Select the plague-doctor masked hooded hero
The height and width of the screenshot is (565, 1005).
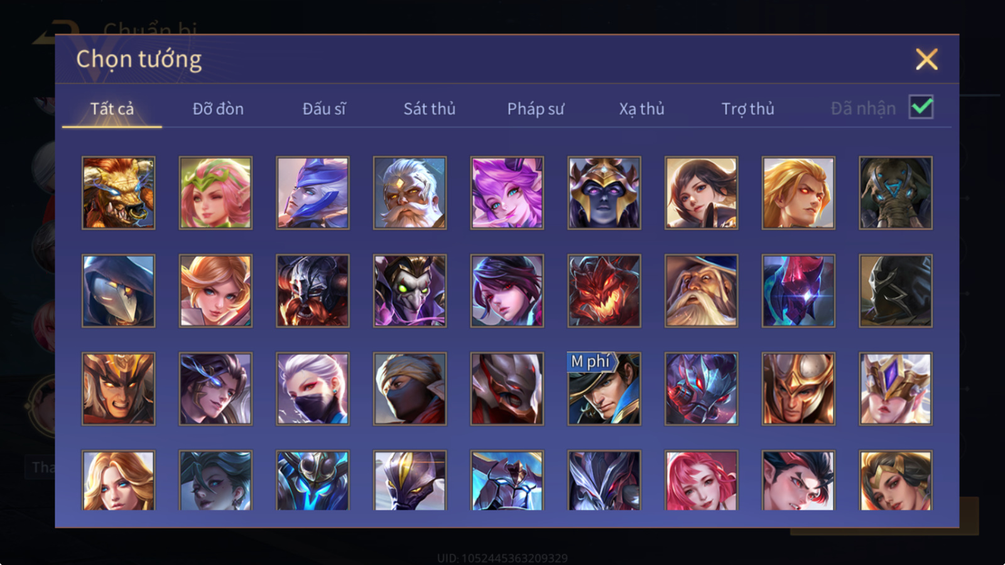click(118, 291)
